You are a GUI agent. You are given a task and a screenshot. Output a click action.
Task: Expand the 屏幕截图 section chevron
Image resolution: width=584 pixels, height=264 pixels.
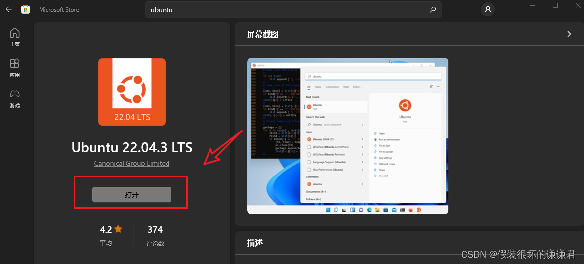(x=569, y=34)
